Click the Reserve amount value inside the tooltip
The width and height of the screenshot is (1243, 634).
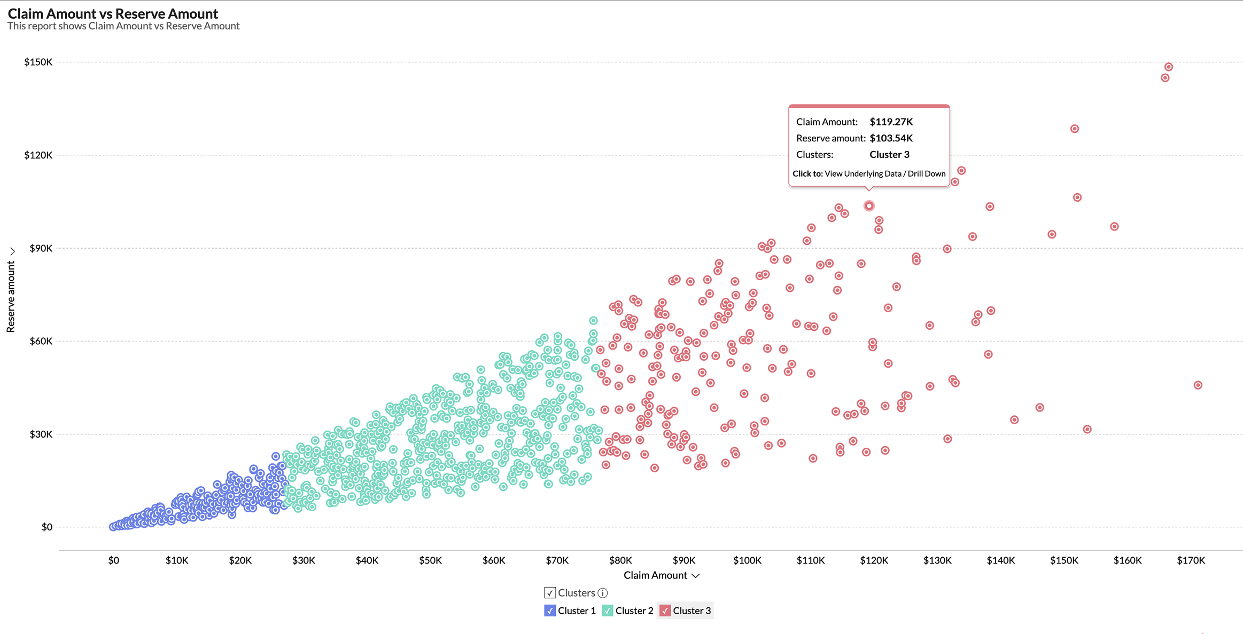pyautogui.click(x=891, y=138)
